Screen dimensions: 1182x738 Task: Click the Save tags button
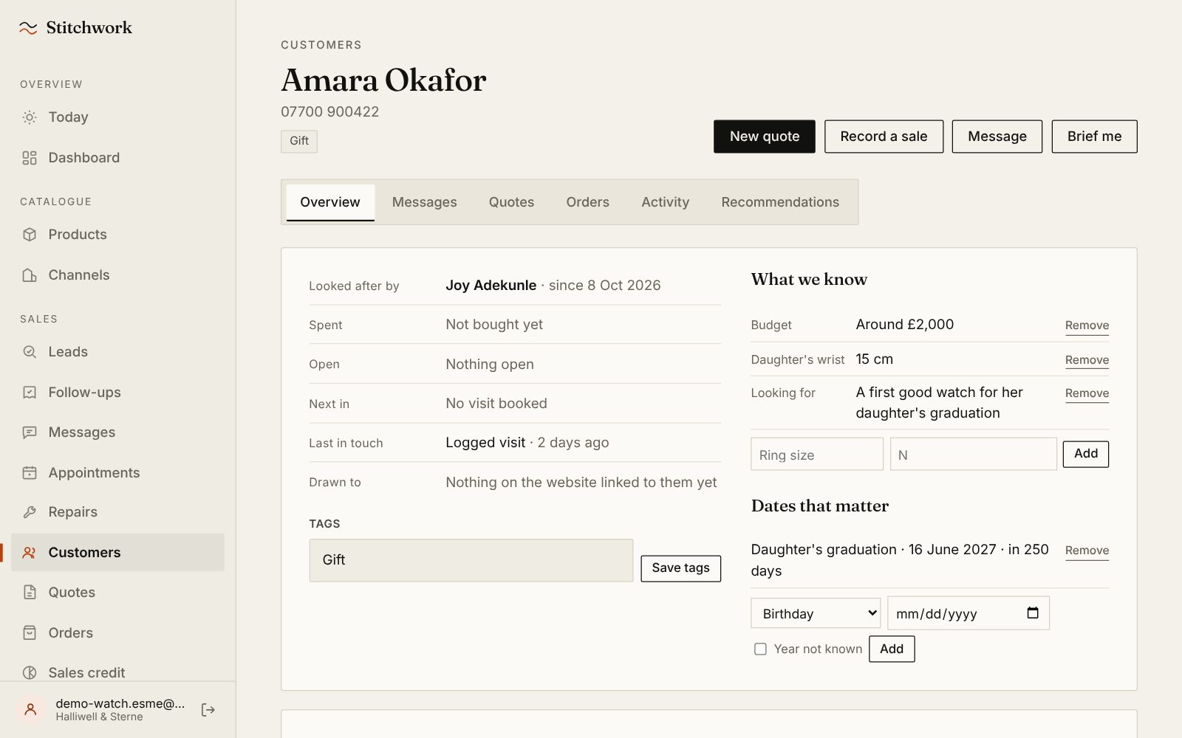pos(680,568)
